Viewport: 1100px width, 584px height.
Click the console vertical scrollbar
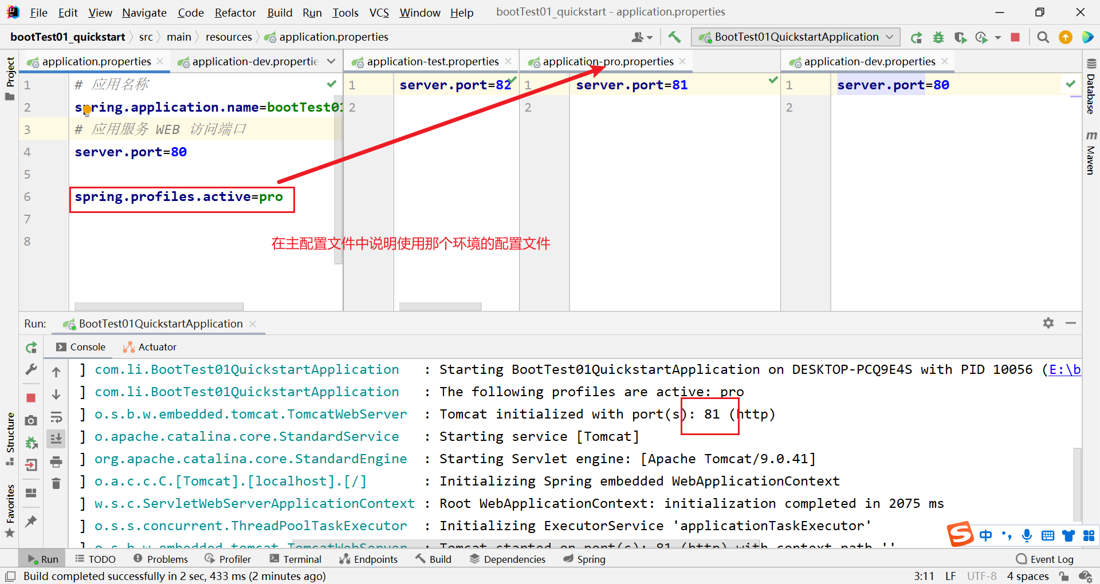tap(1077, 484)
